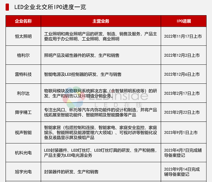Screen dimensions: 212x182
Task: Click the company name '利尔达'
Action: pyautogui.click(x=23, y=93)
